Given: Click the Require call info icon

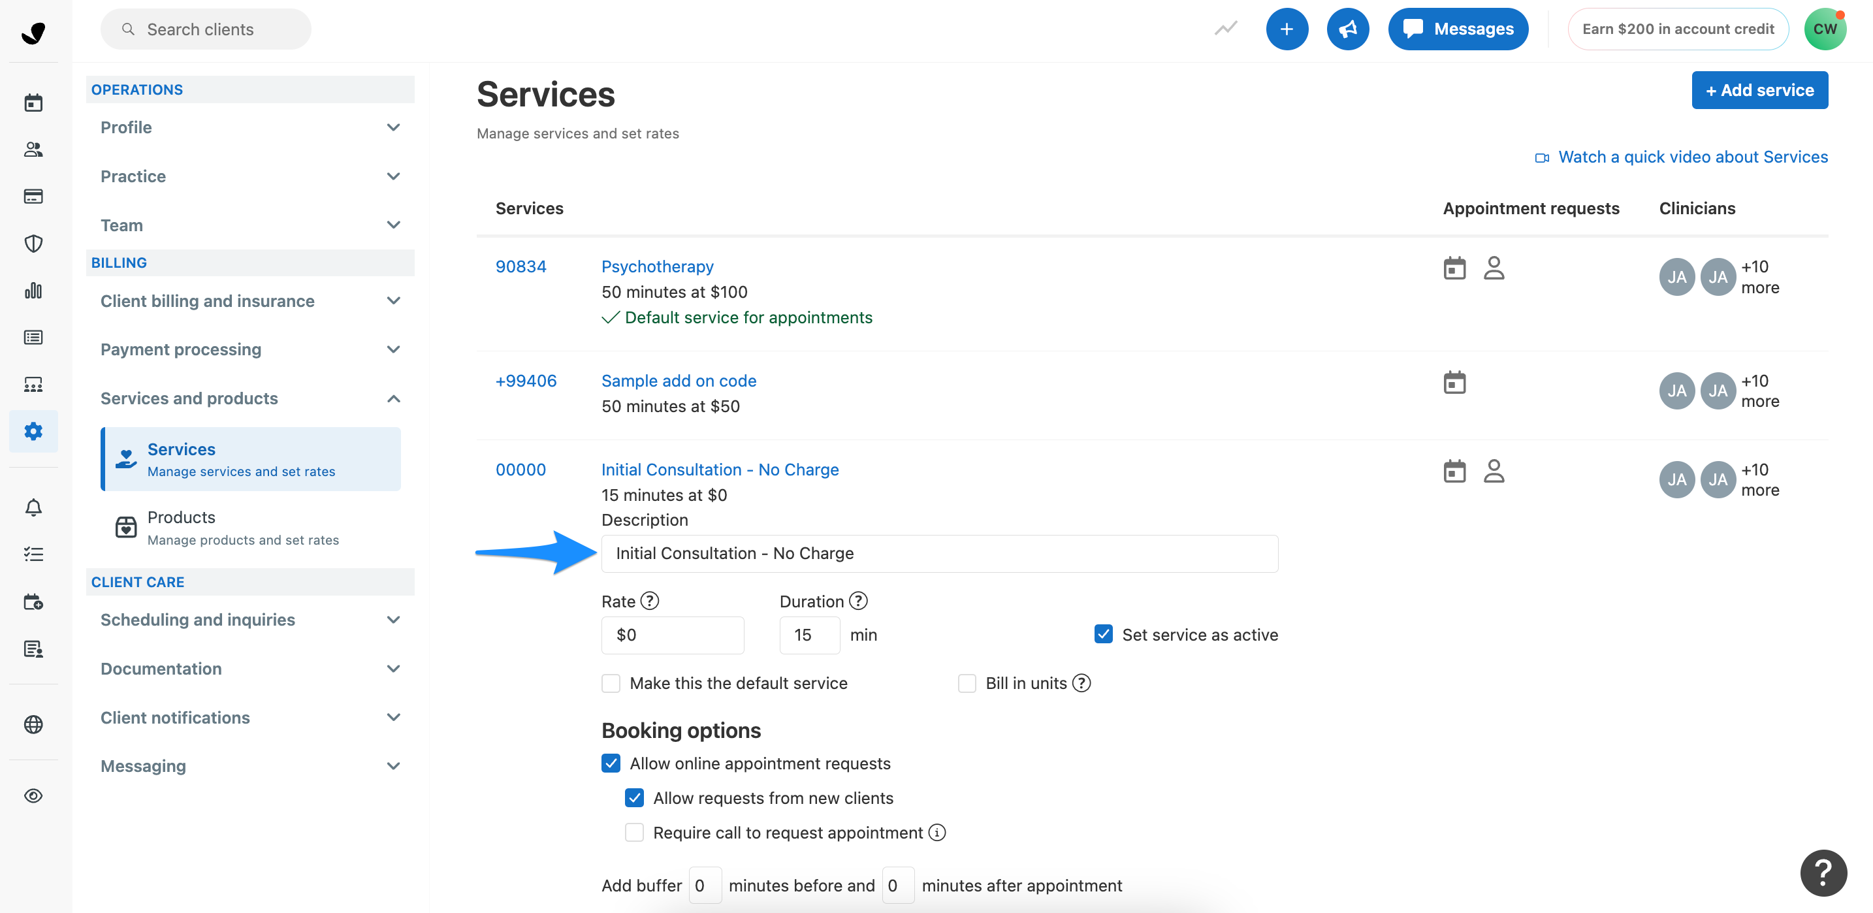Looking at the screenshot, I should tap(937, 832).
